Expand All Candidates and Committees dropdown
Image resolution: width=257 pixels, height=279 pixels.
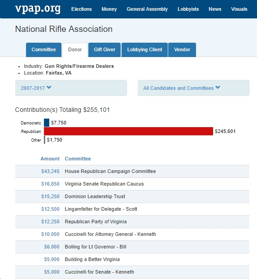(193, 88)
